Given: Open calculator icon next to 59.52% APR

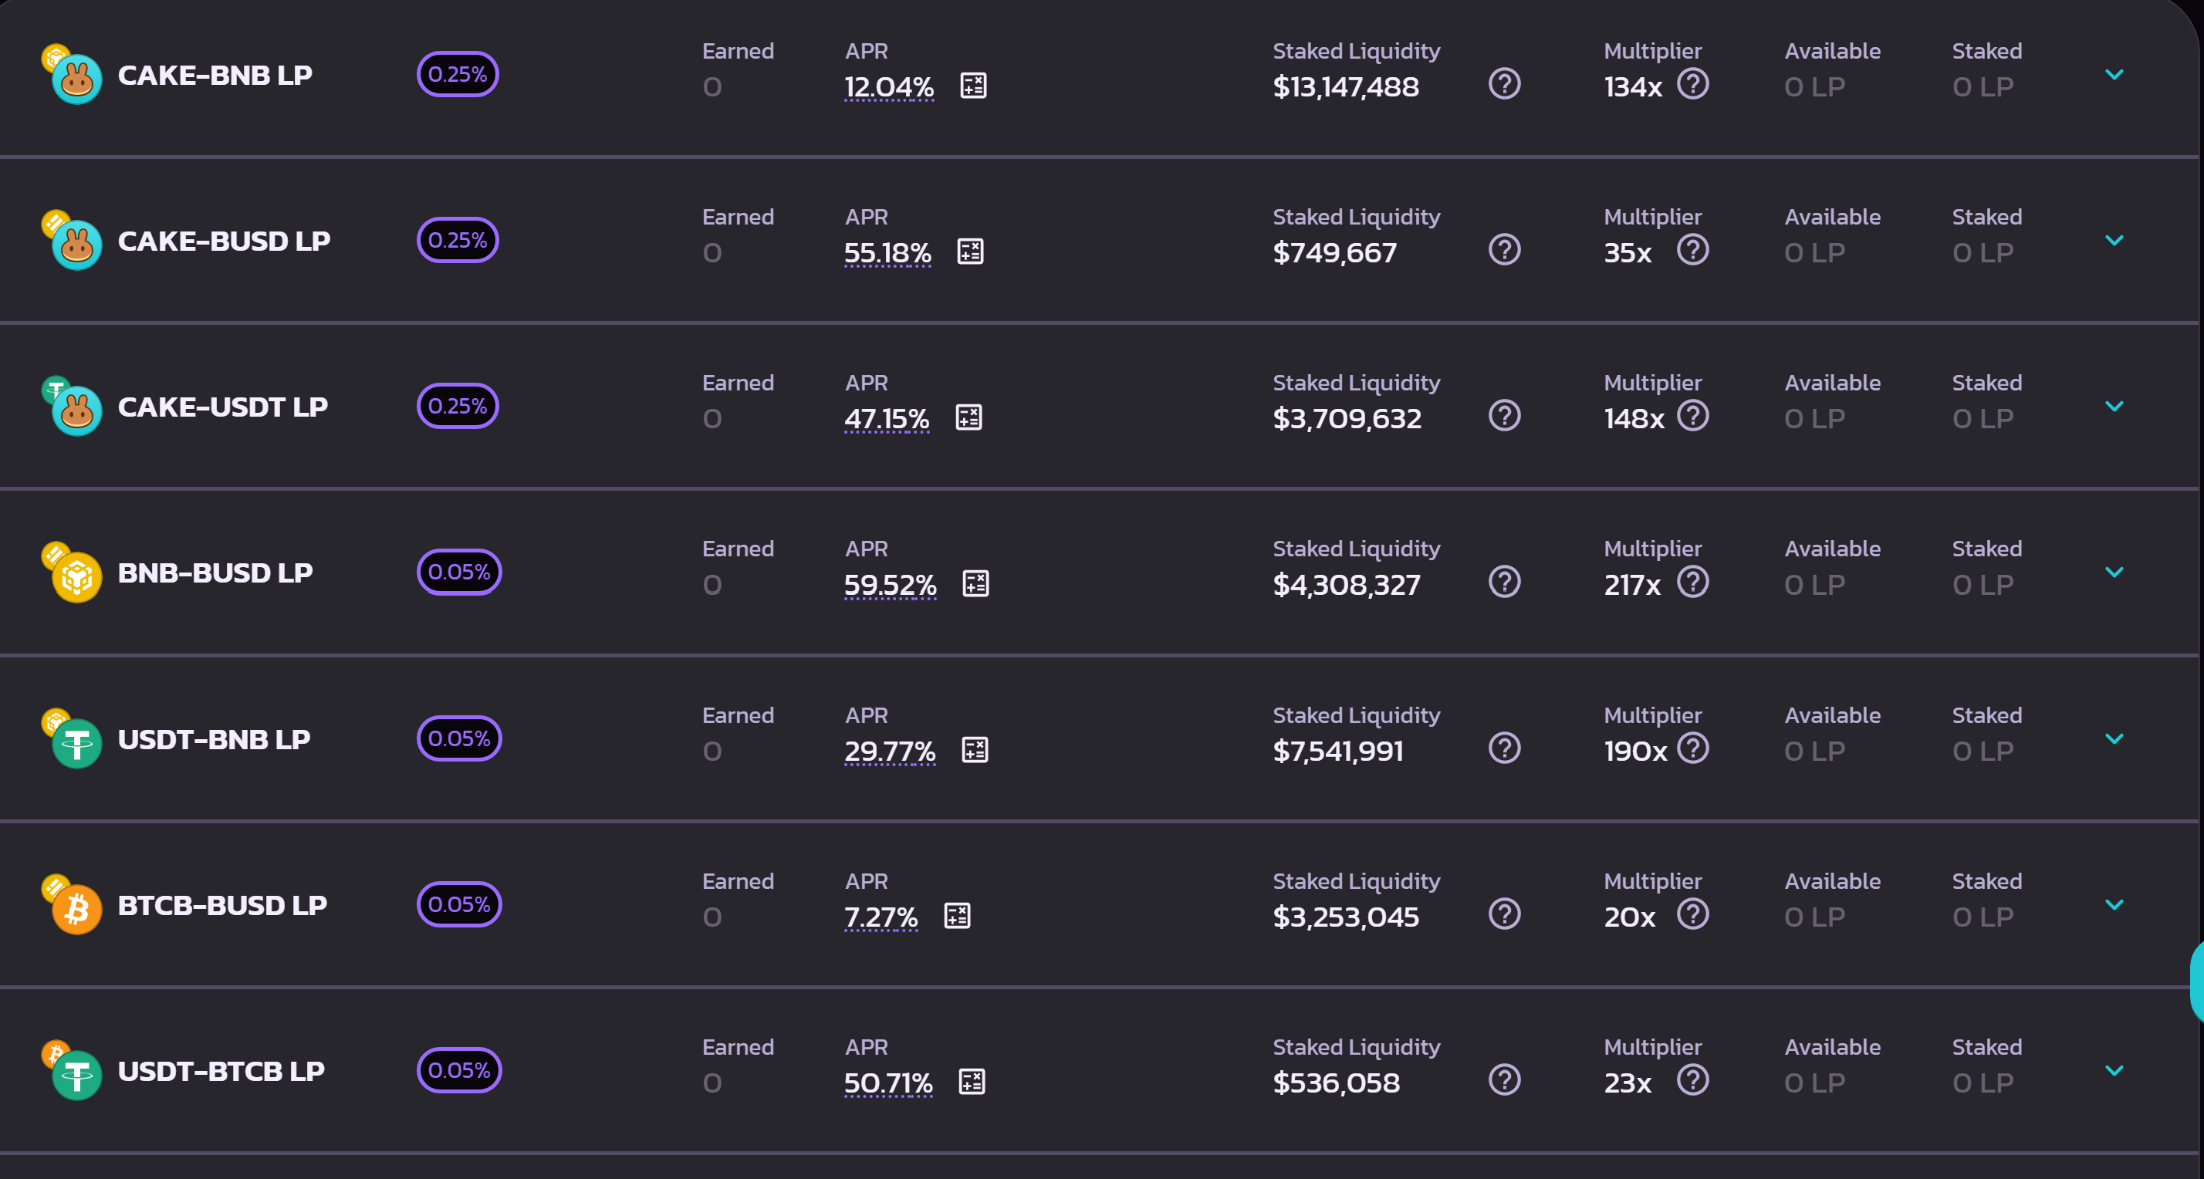Looking at the screenshot, I should pos(975,583).
